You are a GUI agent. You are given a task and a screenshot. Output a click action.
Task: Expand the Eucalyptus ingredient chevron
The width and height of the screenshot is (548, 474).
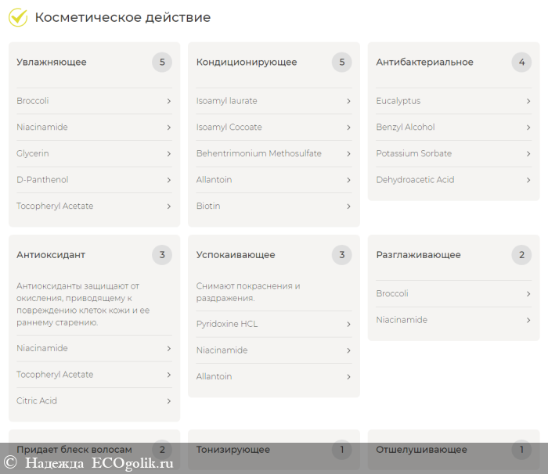[x=528, y=102]
